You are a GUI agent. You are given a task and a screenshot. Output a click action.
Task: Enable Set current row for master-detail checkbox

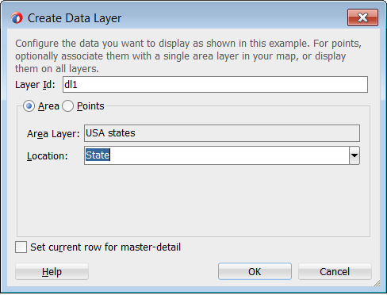[21, 247]
